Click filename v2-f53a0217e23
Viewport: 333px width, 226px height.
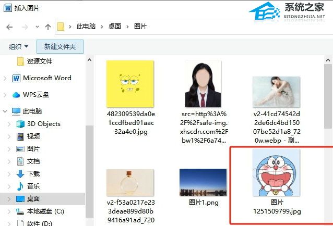coord(131,211)
